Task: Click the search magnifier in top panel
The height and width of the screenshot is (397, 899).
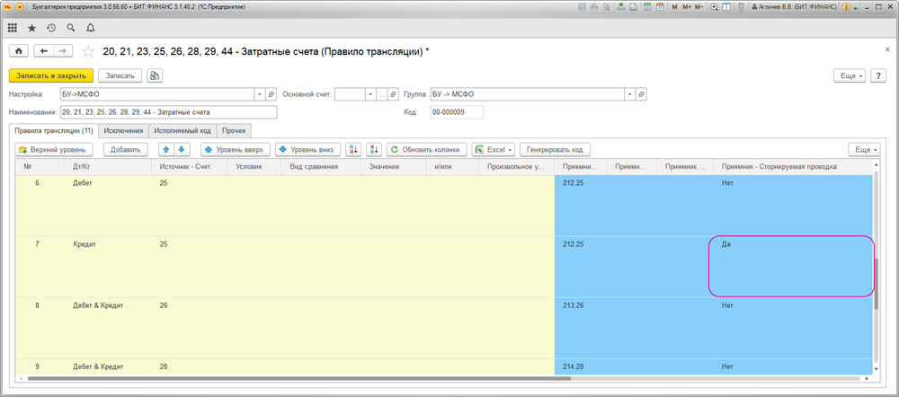Action: (71, 28)
